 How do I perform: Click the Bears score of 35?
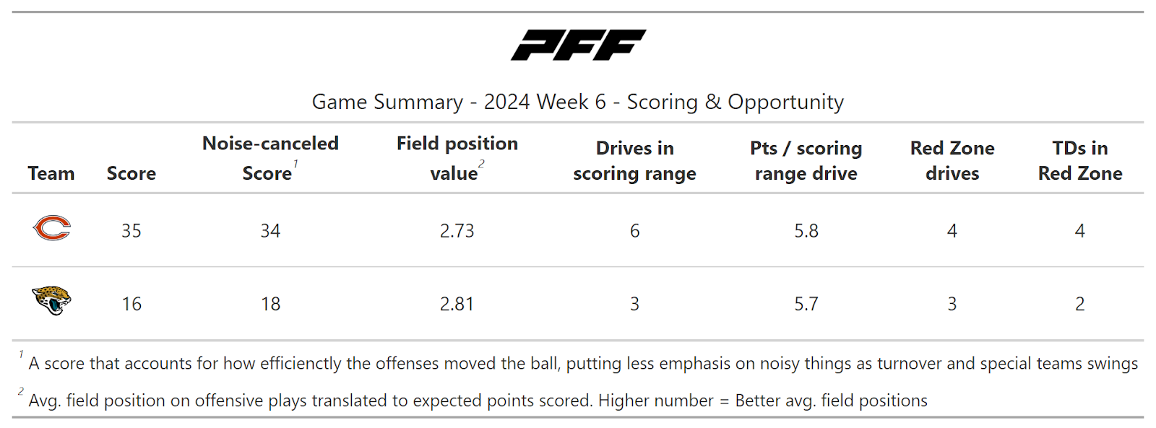(x=131, y=231)
